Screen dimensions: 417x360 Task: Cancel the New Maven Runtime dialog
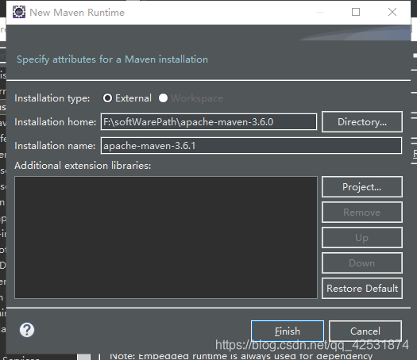(365, 331)
